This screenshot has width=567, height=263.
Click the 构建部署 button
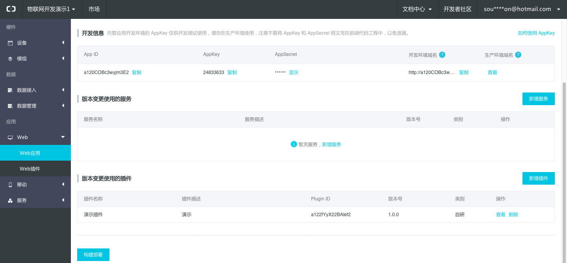[93, 255]
